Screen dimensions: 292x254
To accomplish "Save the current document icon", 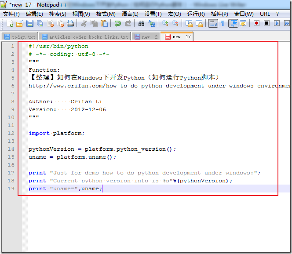I will click(29, 24).
